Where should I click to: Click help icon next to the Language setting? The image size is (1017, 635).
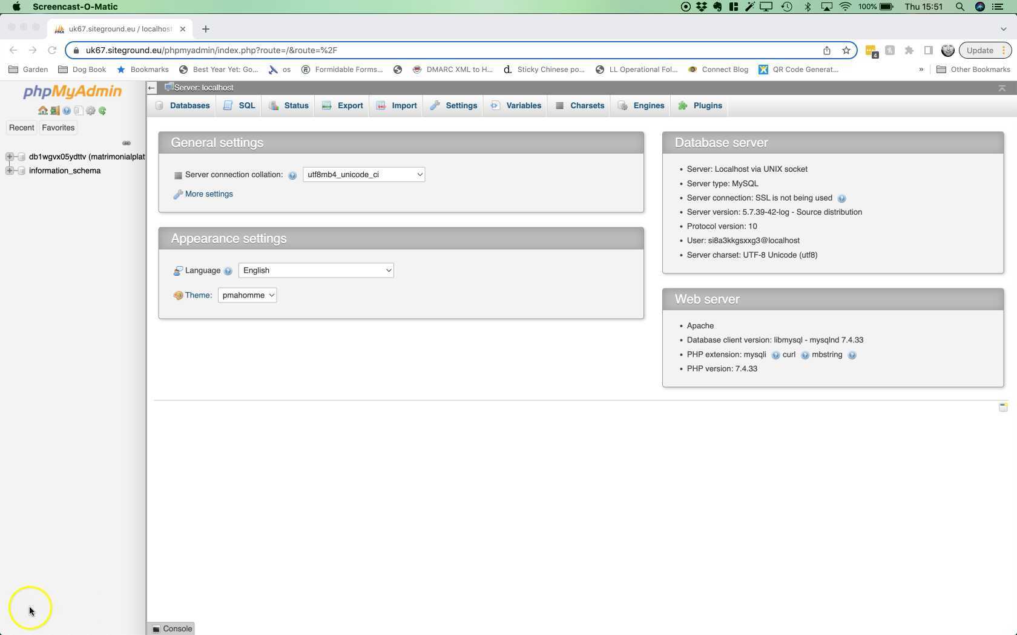point(228,271)
